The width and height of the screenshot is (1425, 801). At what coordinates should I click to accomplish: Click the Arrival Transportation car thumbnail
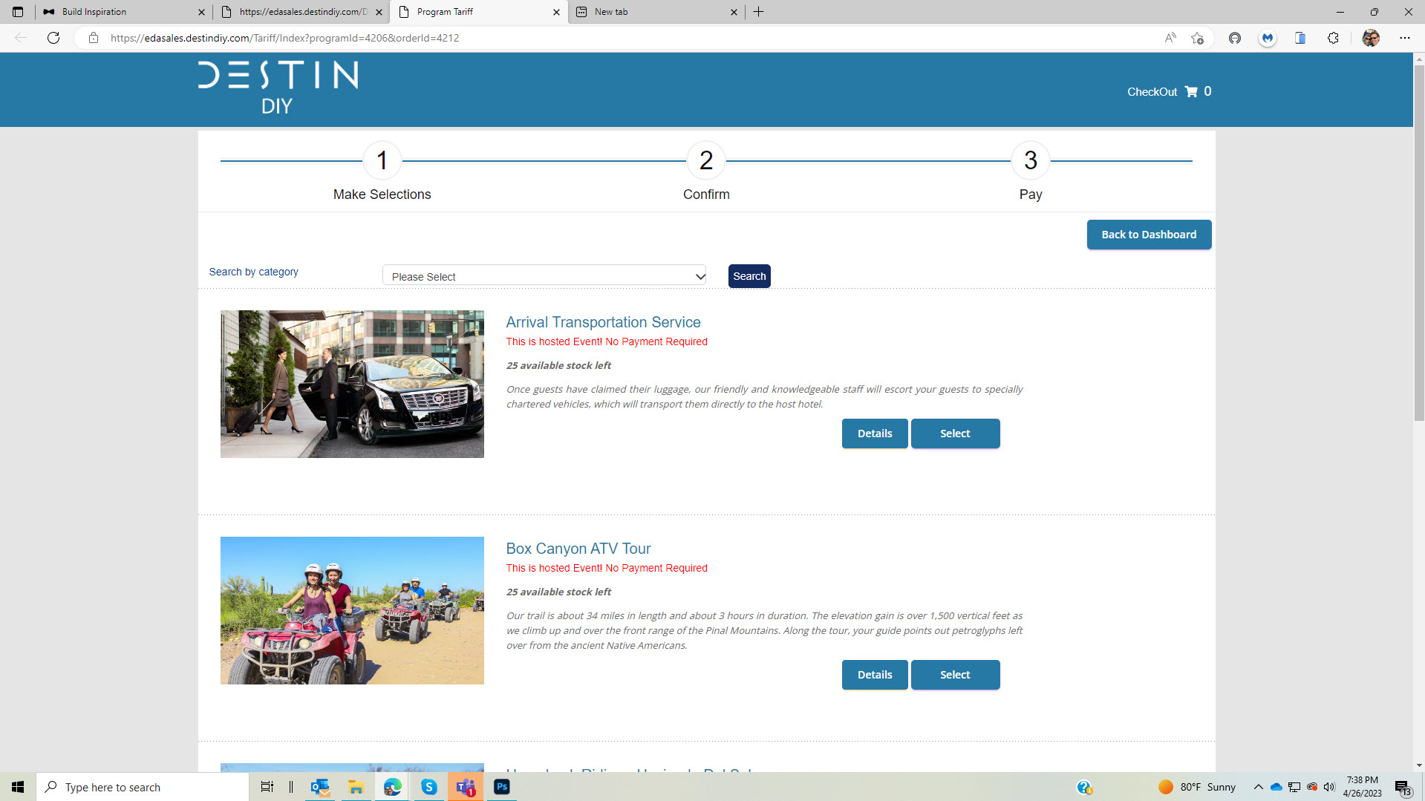tap(352, 384)
